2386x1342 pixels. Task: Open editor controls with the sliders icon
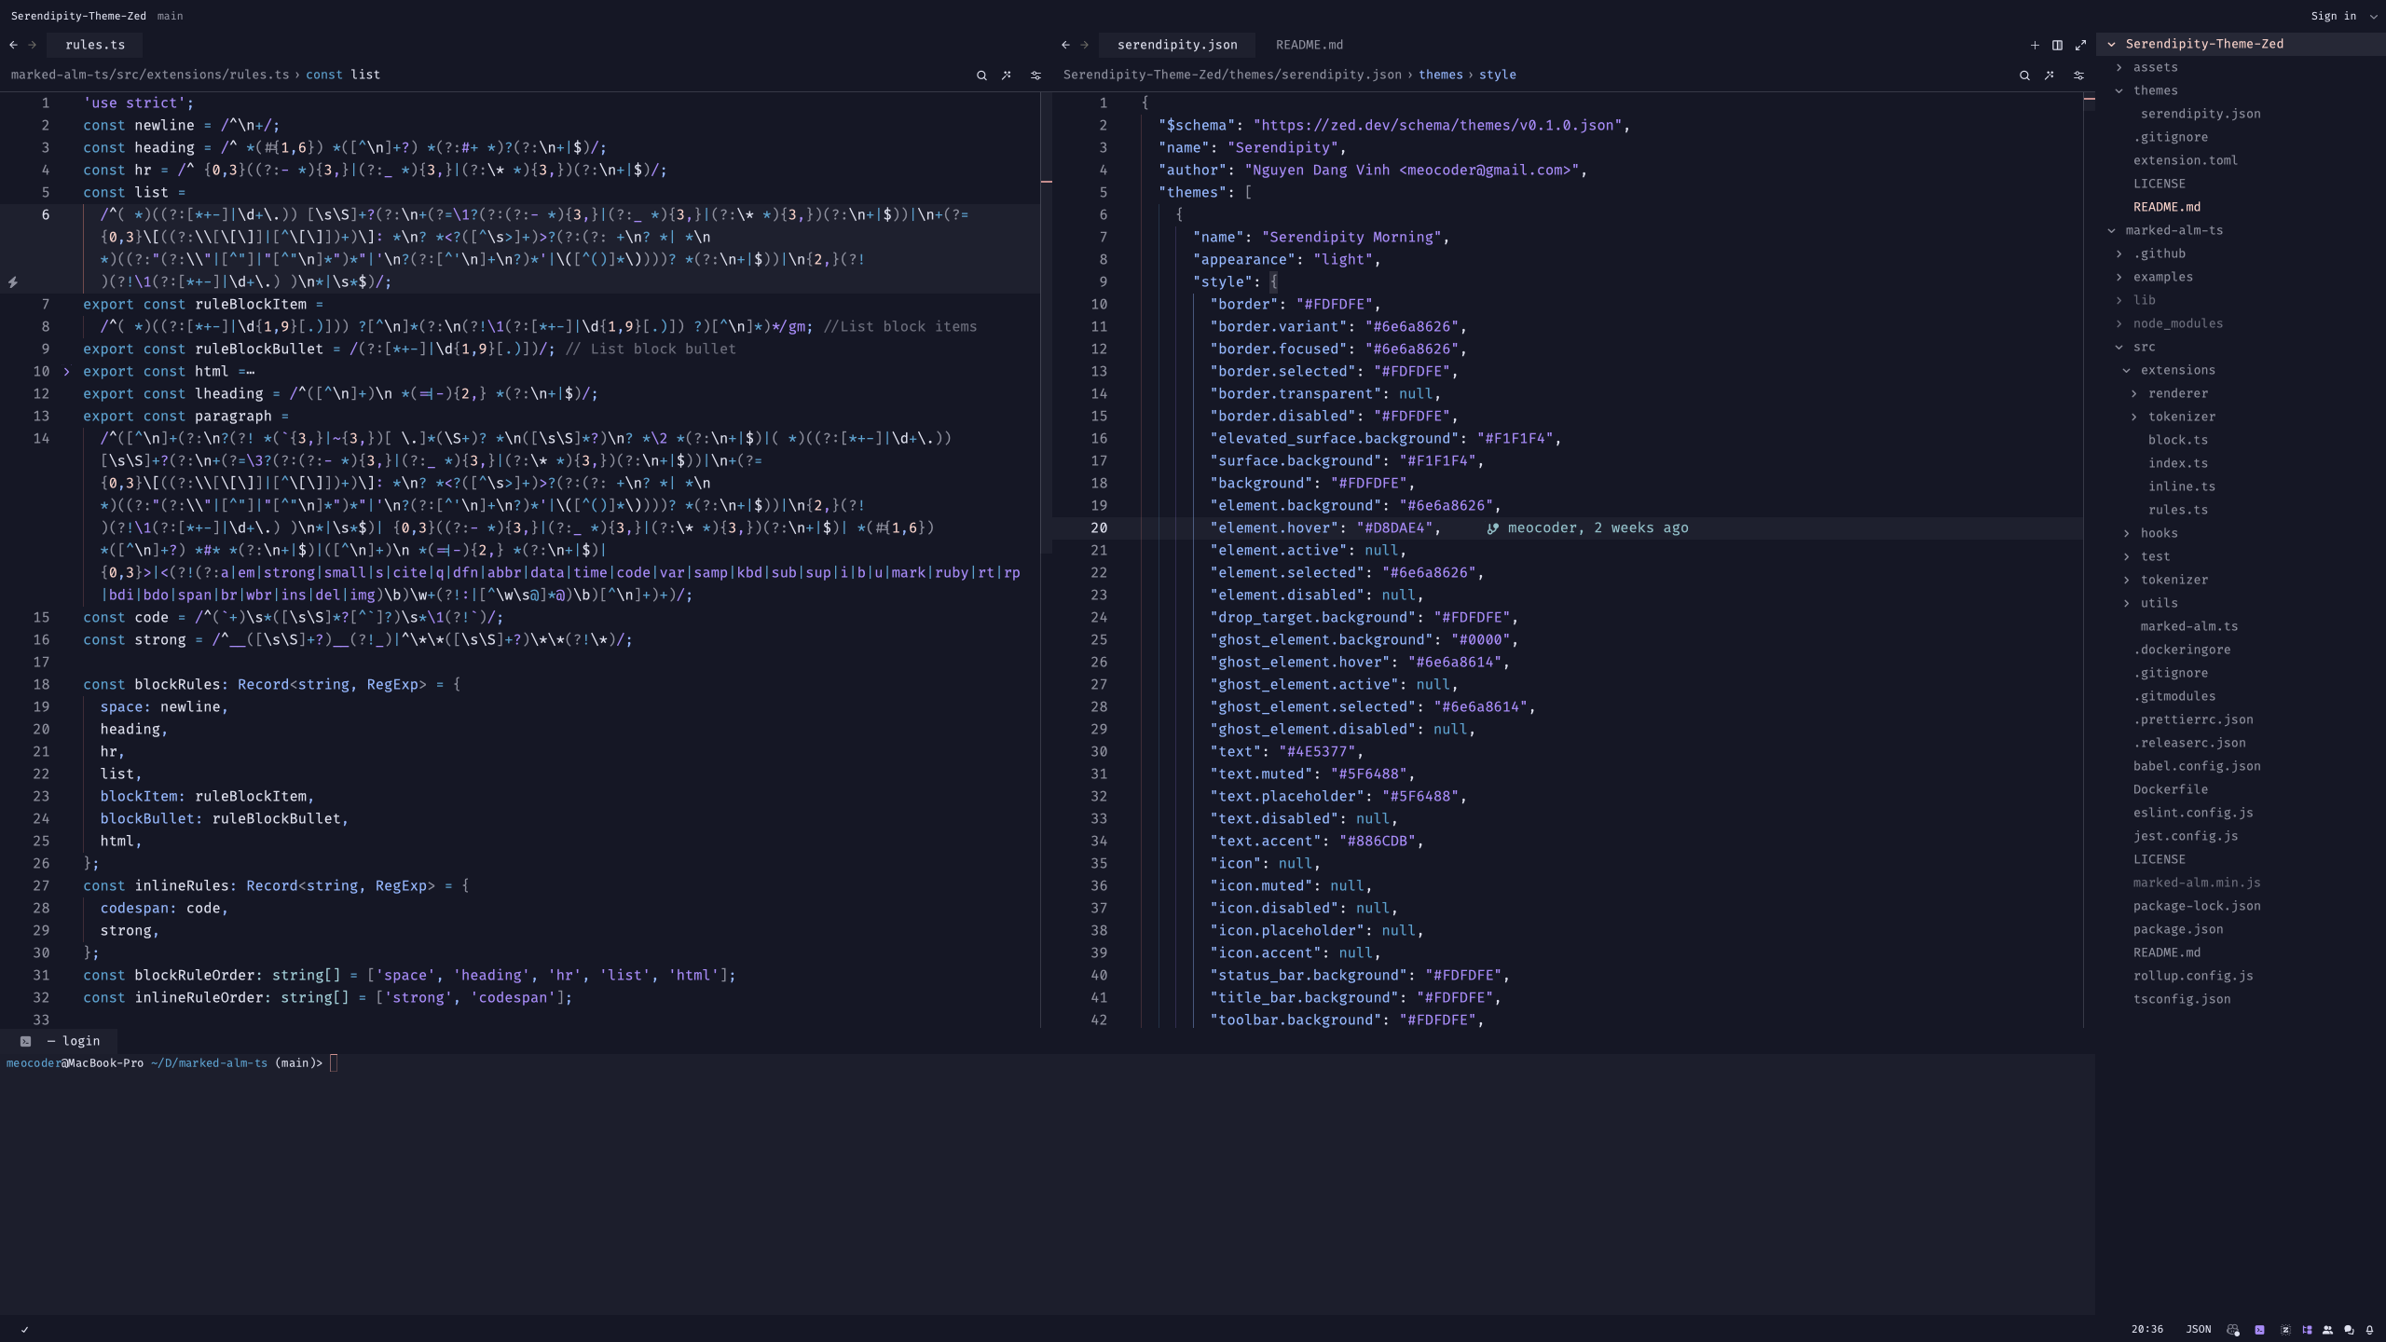pos(2079,75)
